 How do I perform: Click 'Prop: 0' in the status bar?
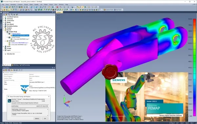[173, 123]
